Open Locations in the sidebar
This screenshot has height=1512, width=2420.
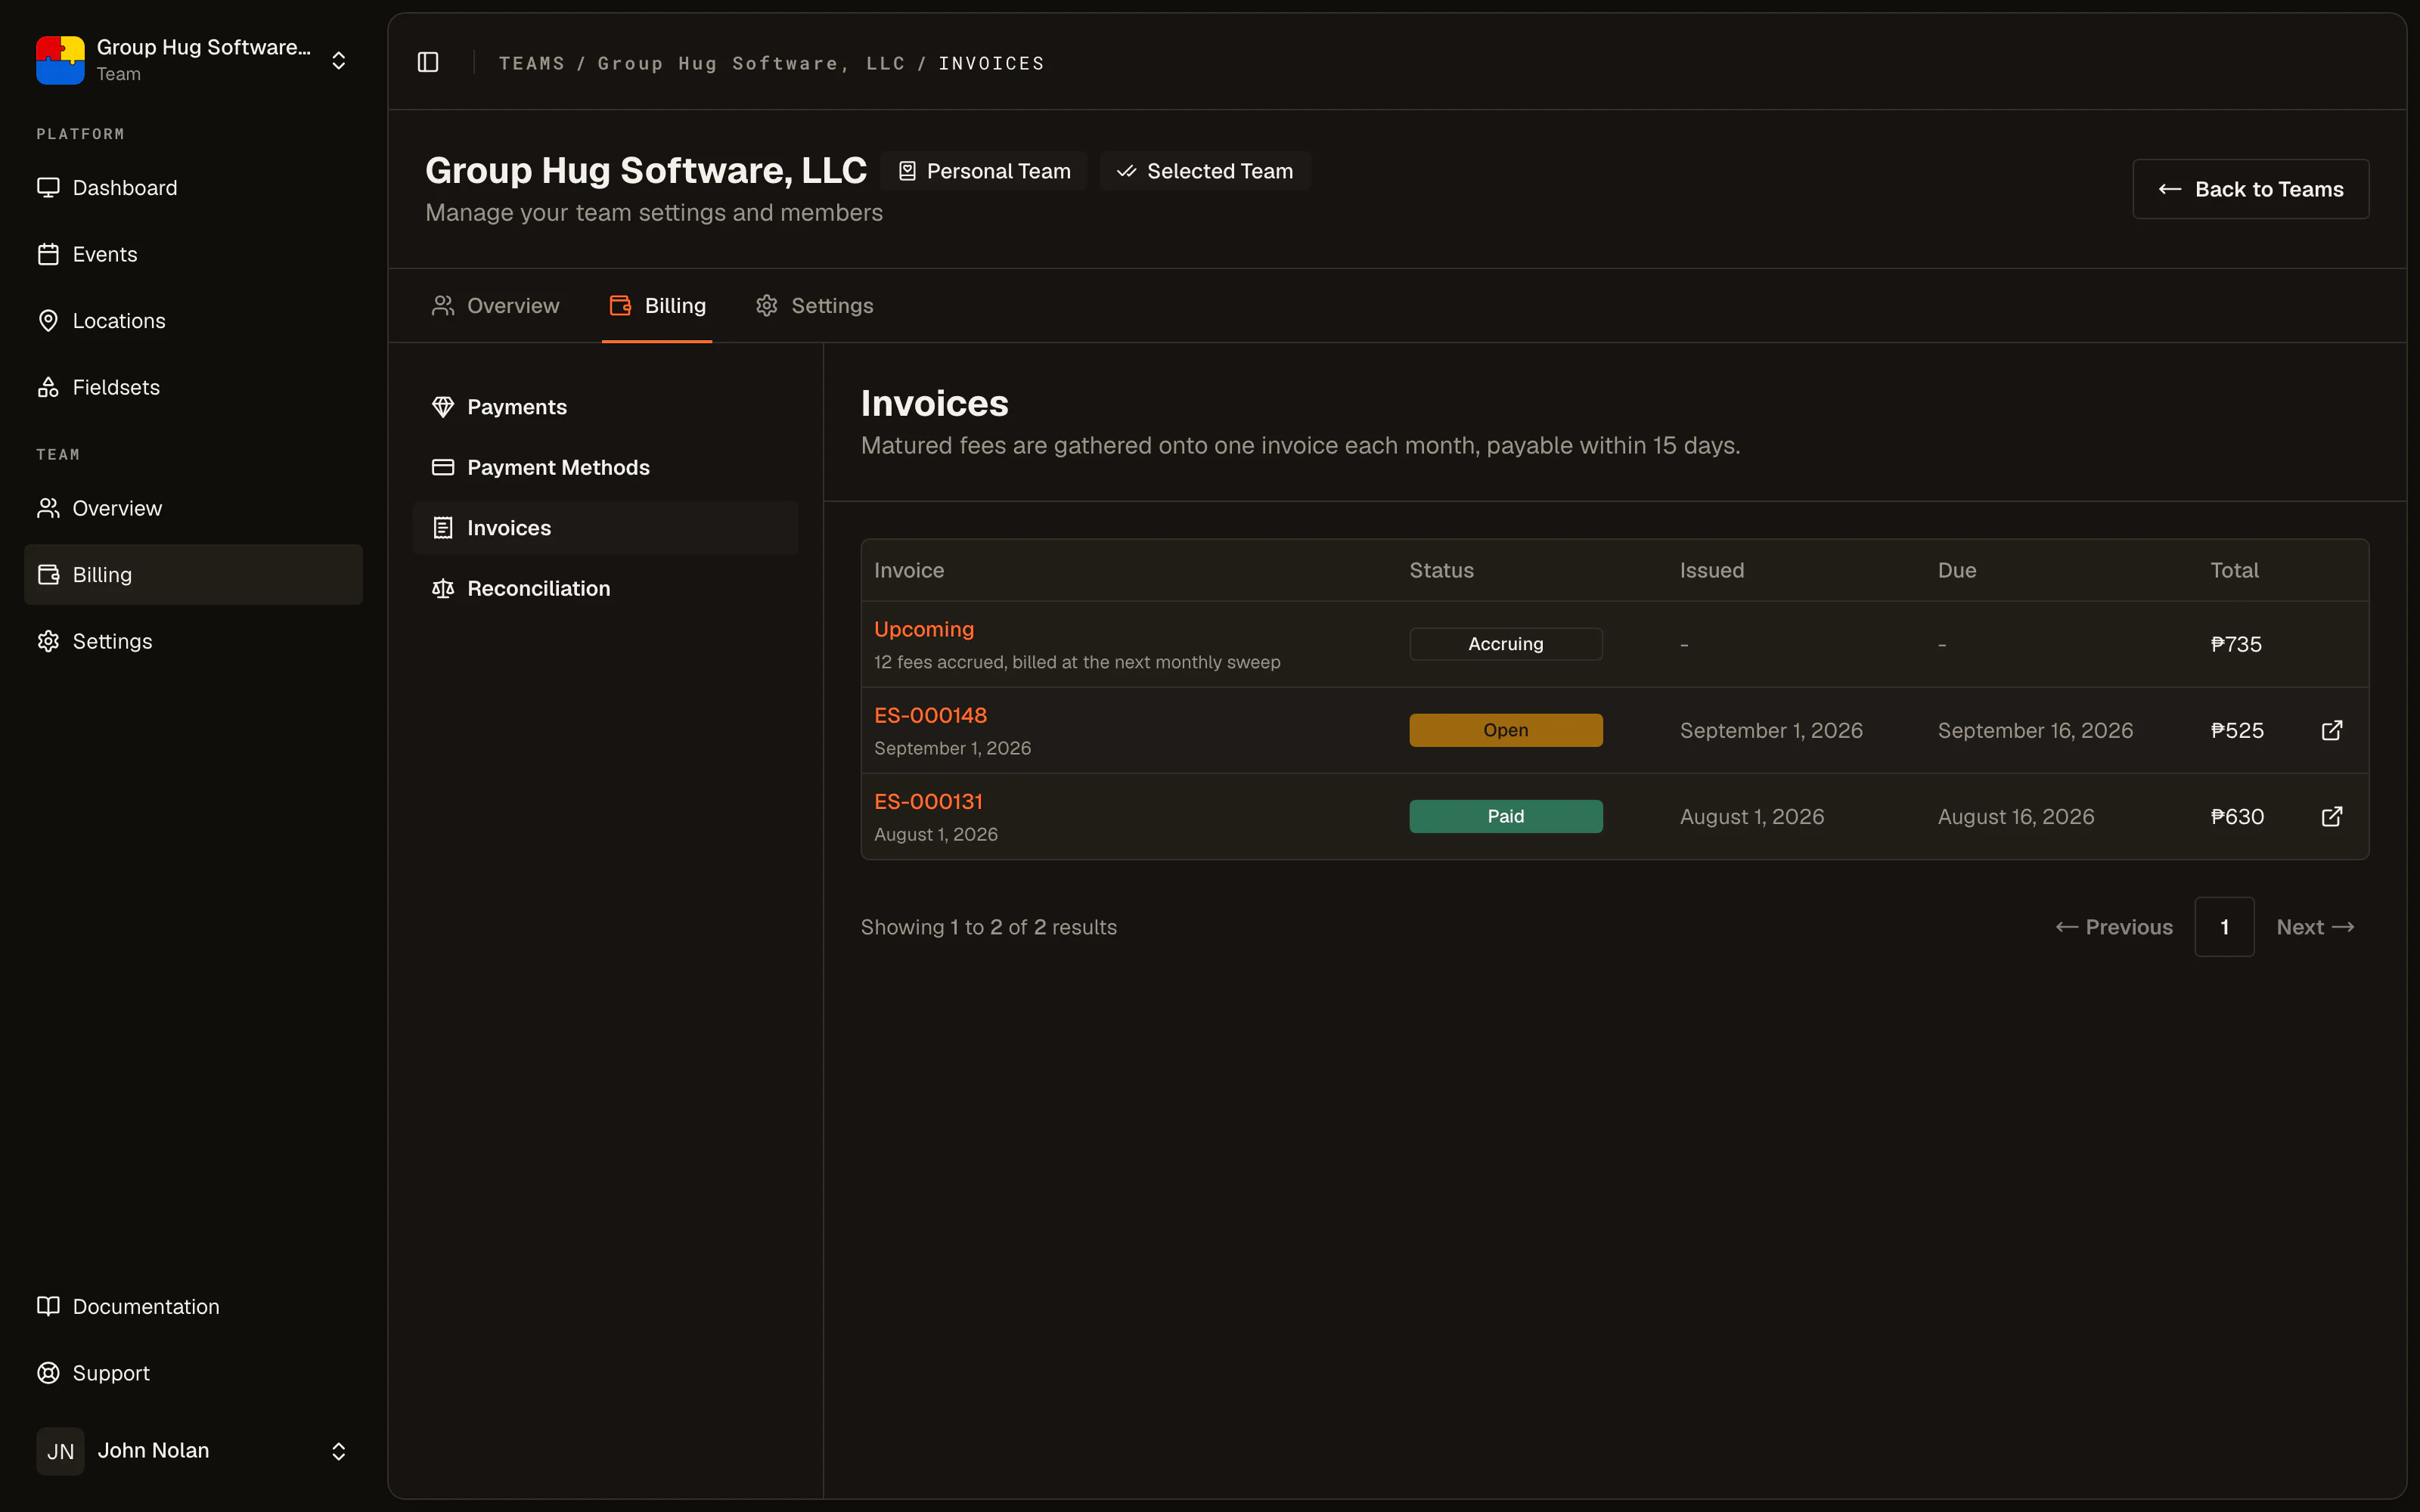pos(193,321)
